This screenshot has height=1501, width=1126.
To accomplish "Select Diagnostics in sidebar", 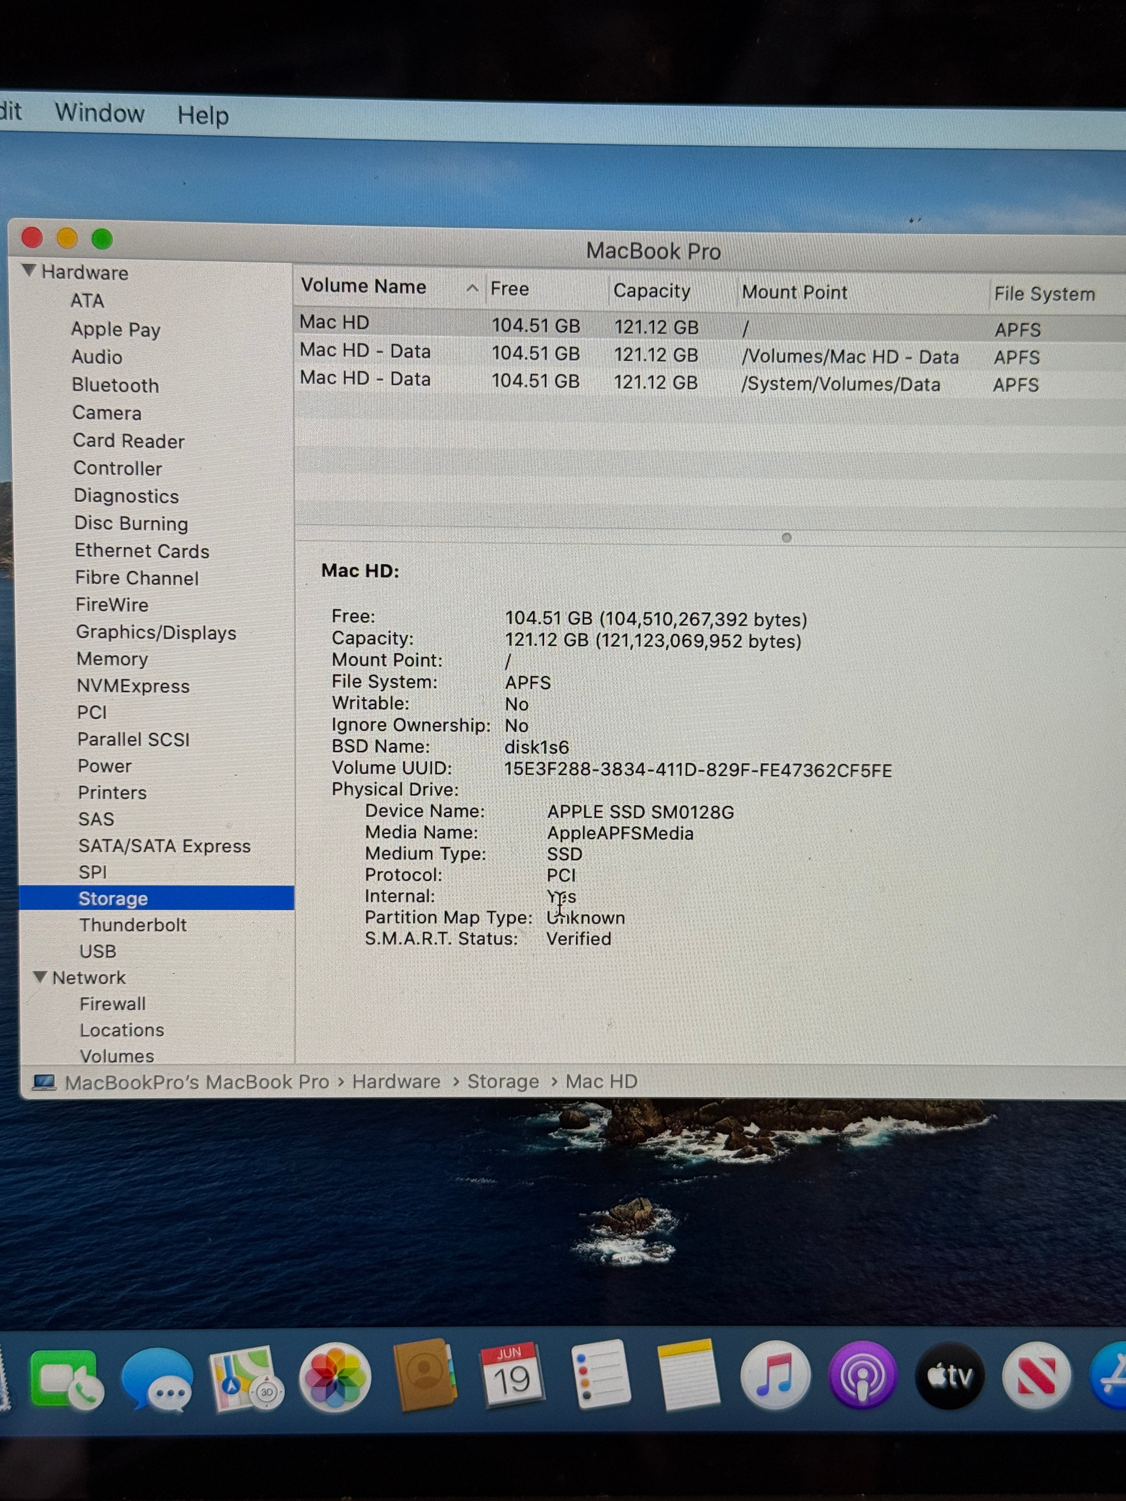I will [x=126, y=496].
